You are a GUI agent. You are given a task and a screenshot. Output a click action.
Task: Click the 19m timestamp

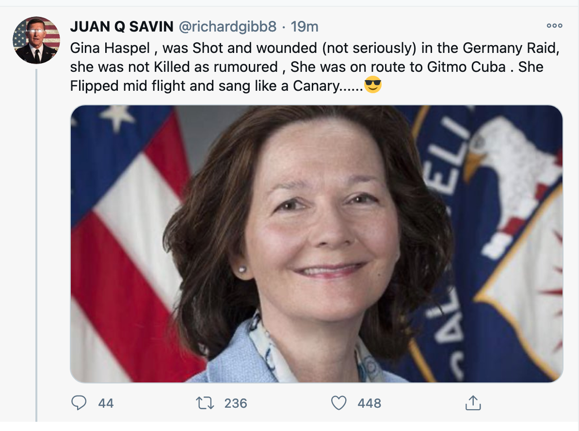point(304,27)
